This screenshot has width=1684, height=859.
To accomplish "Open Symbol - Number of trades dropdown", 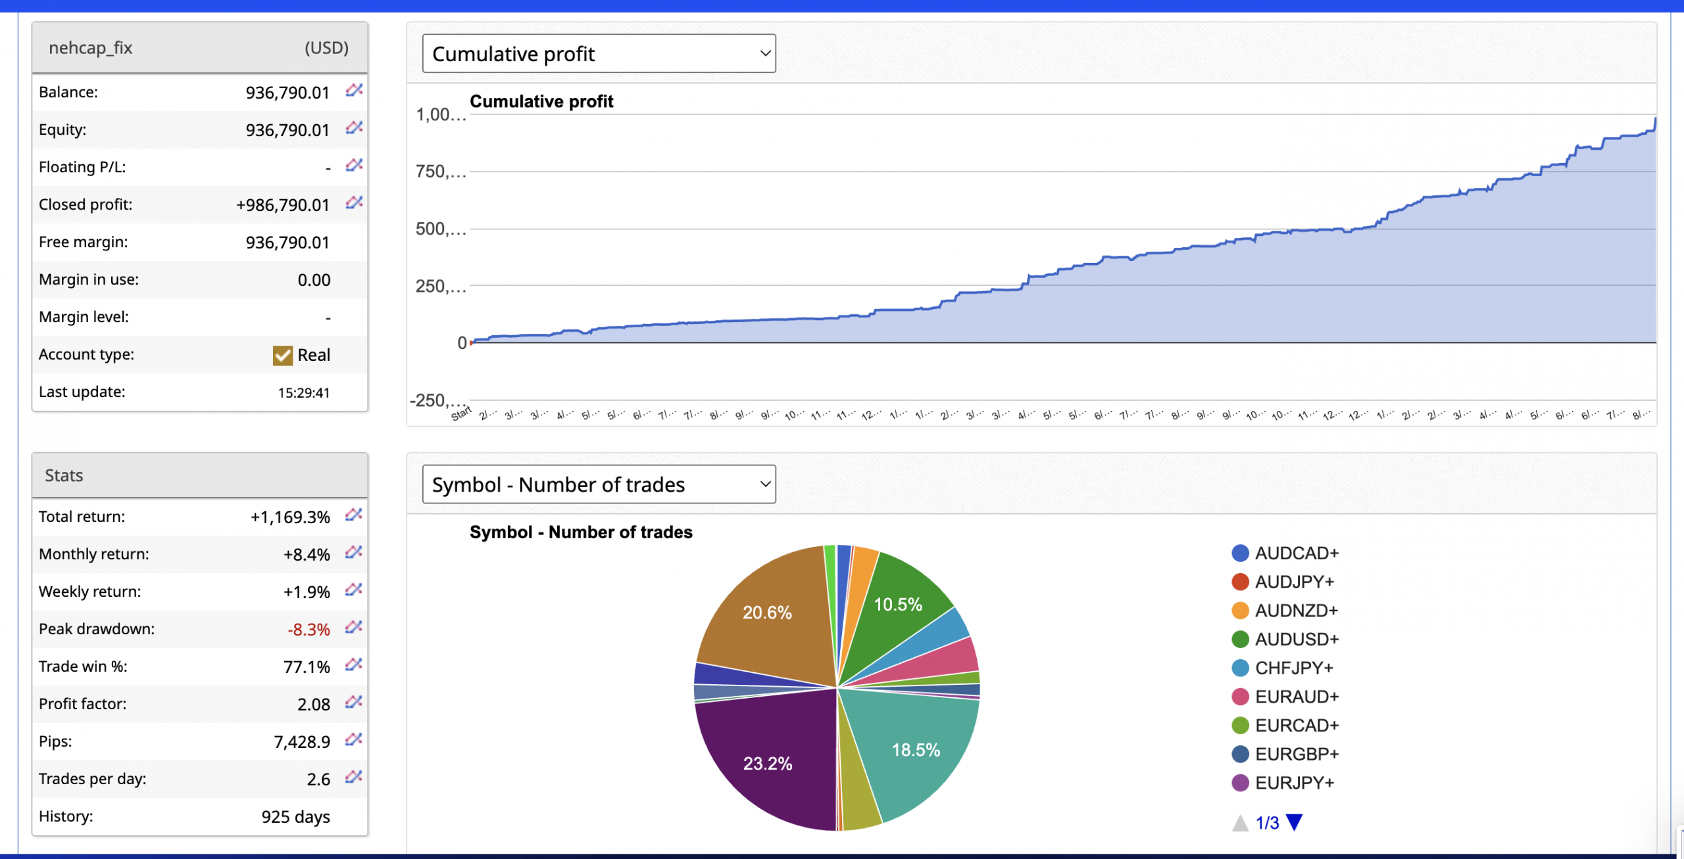I will tap(599, 484).
